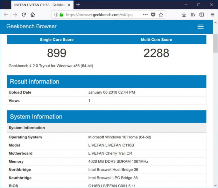Image resolution: width=218 pixels, height=188 pixels.
Task: Open Geekbench Browser navigation menu
Action: [200, 26]
